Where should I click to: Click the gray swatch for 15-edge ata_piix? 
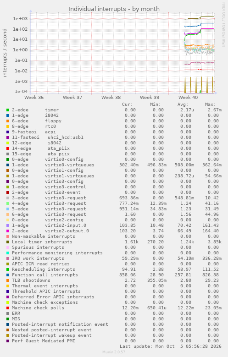pyautogui.click(x=8, y=154)
